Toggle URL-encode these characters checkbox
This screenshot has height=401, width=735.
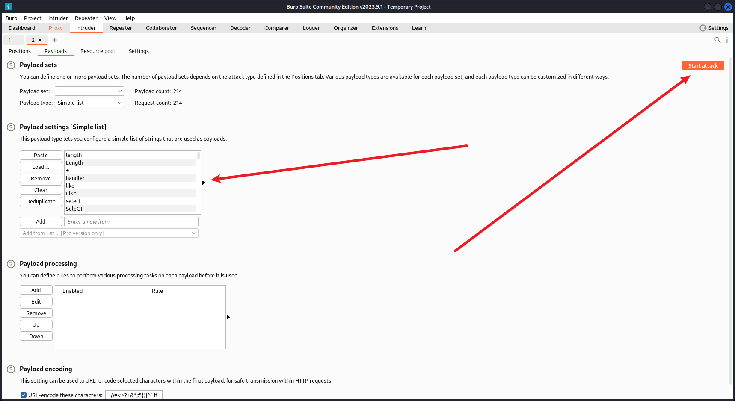(x=24, y=395)
